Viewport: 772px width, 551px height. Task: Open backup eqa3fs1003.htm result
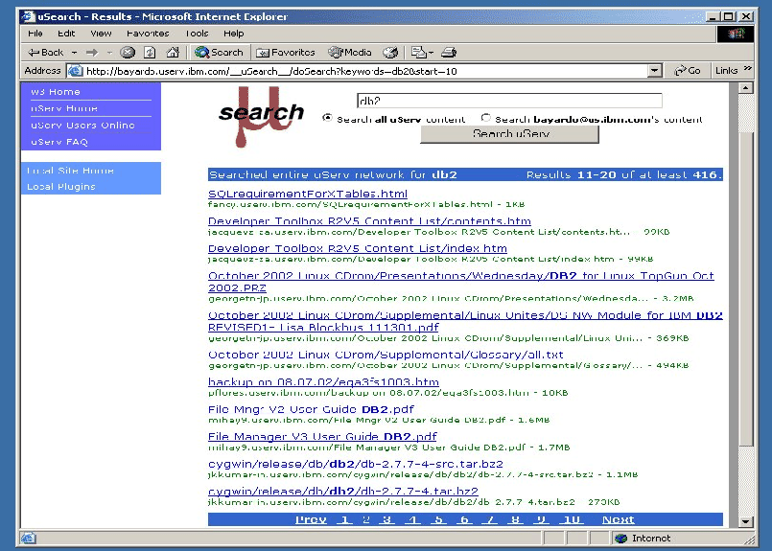(x=323, y=382)
